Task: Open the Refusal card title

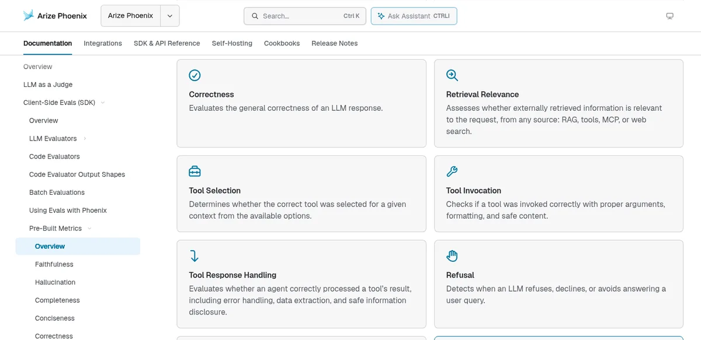Action: tap(460, 275)
